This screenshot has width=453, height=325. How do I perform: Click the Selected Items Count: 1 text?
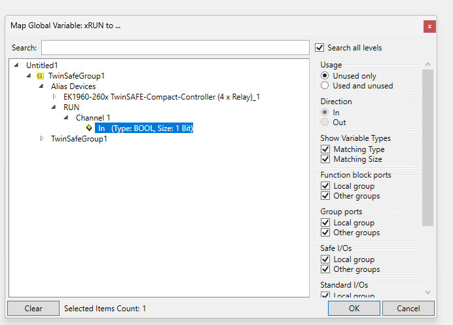[x=105, y=309]
